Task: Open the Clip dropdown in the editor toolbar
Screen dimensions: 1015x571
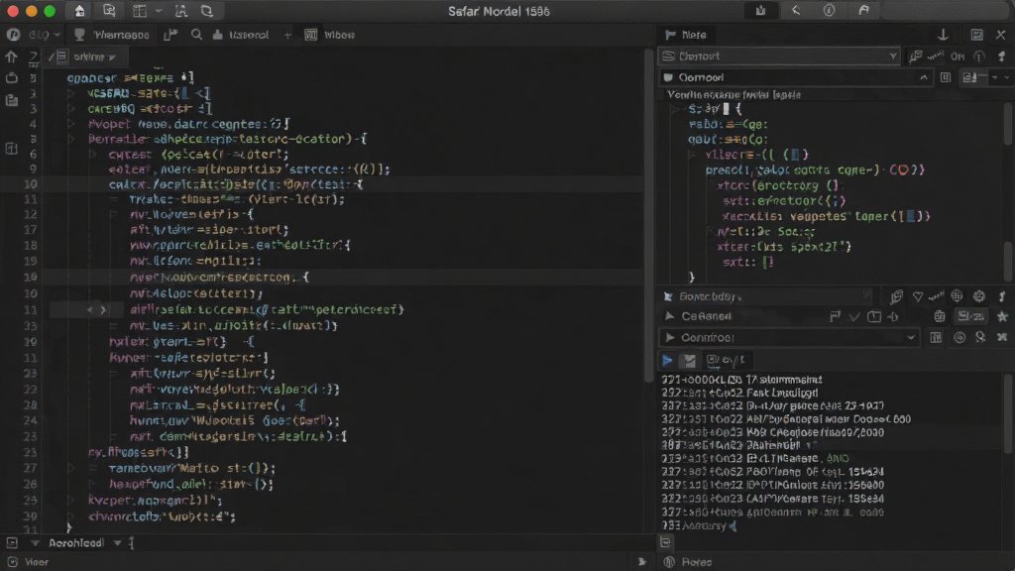Action: tap(44, 35)
